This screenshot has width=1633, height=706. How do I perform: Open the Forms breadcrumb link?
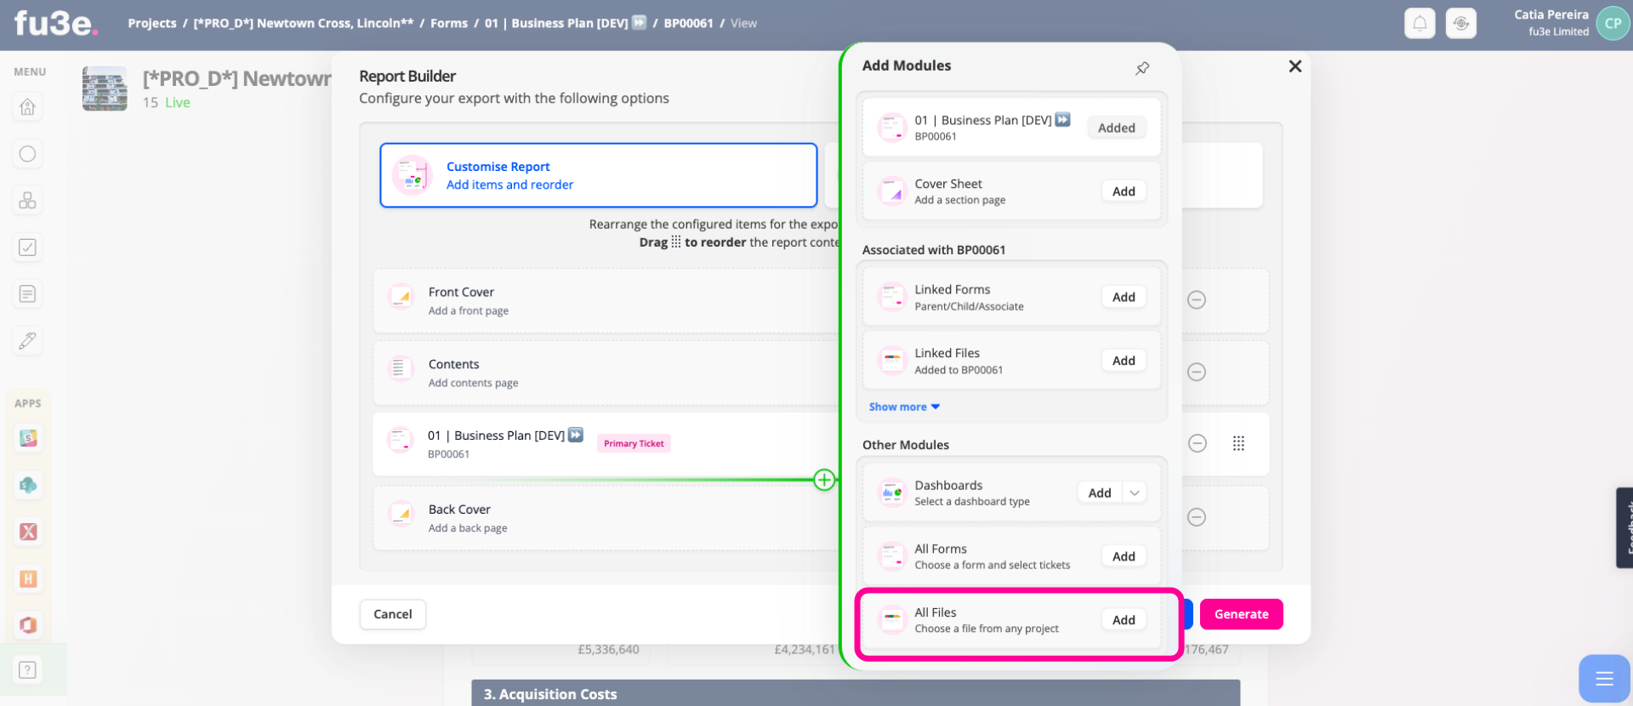(449, 23)
